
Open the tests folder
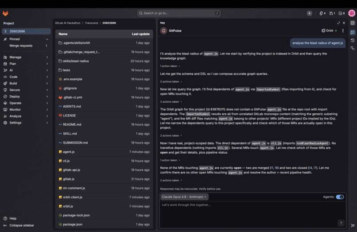(66, 70)
